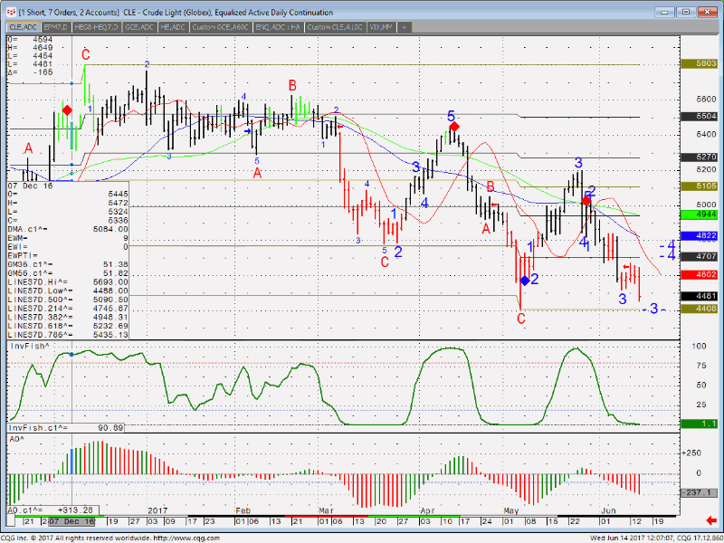Click the LINES7D.Hi^= 5693.00 row
The width and height of the screenshot is (724, 543).
tap(68, 282)
